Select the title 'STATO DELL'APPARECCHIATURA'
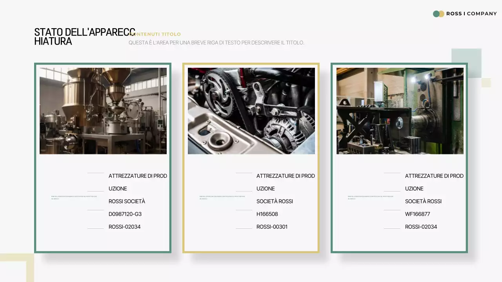Screen dimensions: 502x282 [x=84, y=36]
